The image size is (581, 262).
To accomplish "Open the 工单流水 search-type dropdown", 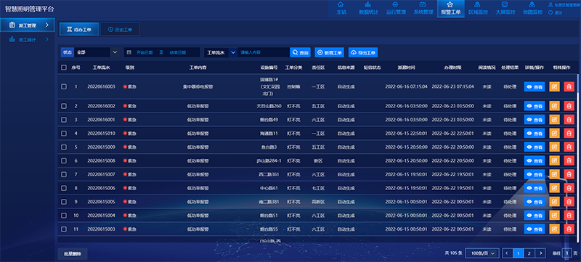I will point(221,52).
